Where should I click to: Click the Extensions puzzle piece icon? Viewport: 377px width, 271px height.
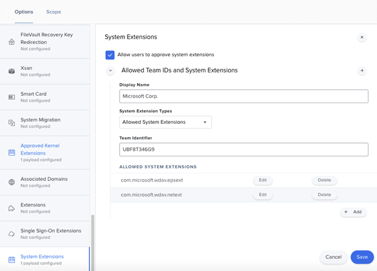(x=11, y=208)
